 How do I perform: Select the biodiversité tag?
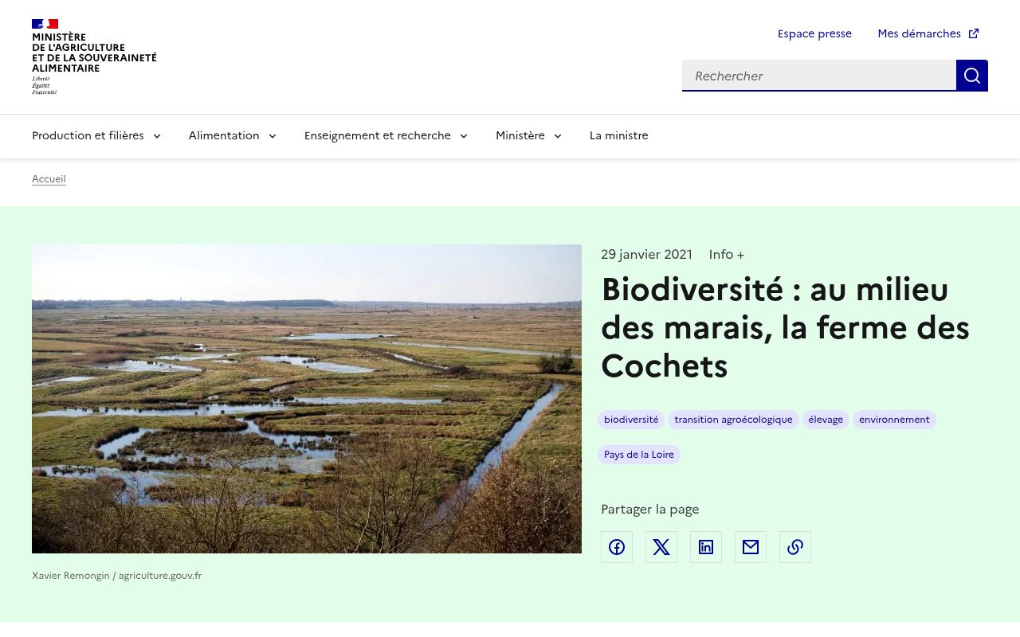(631, 420)
